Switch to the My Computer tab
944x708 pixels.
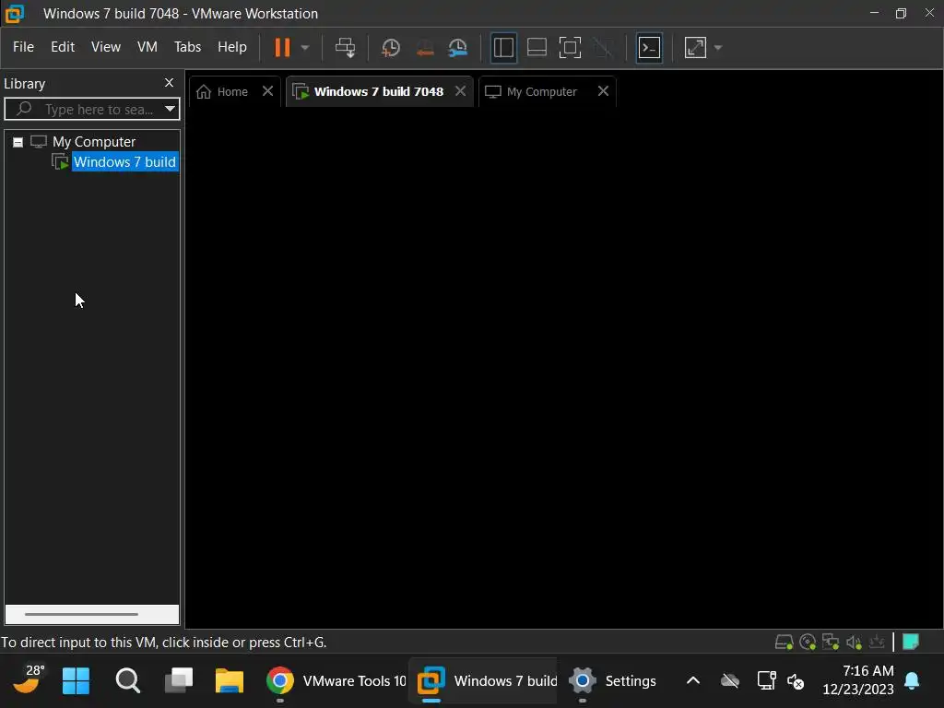point(542,91)
